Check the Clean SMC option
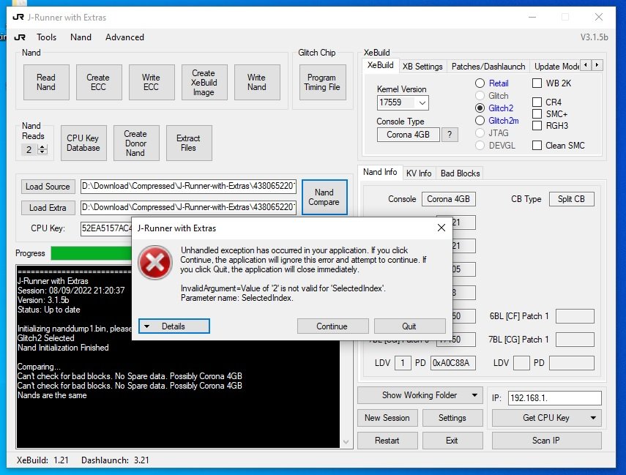626x475 pixels. (537, 146)
